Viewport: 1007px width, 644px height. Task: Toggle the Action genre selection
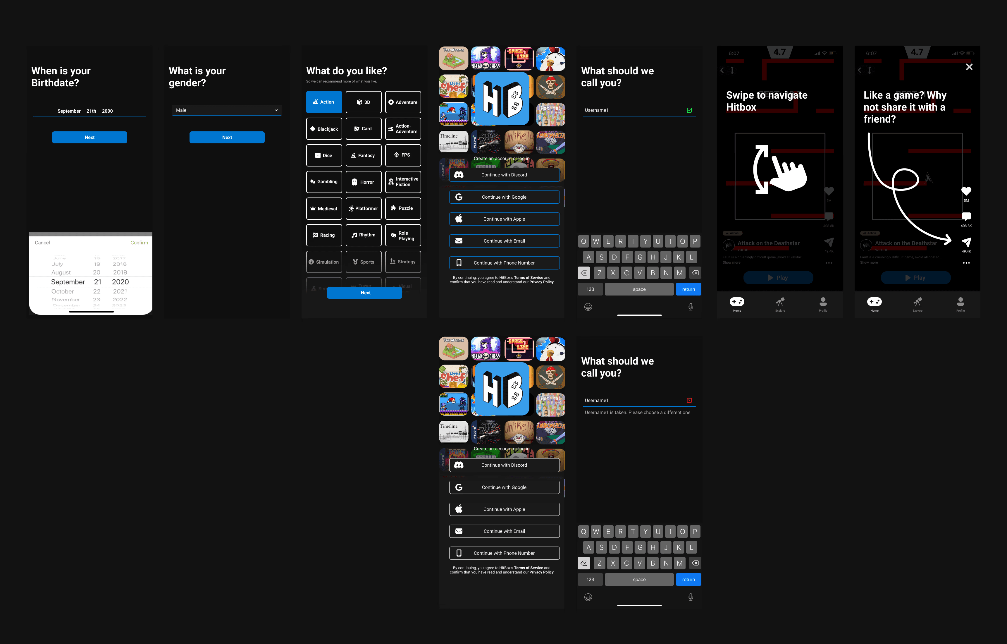tap(324, 102)
